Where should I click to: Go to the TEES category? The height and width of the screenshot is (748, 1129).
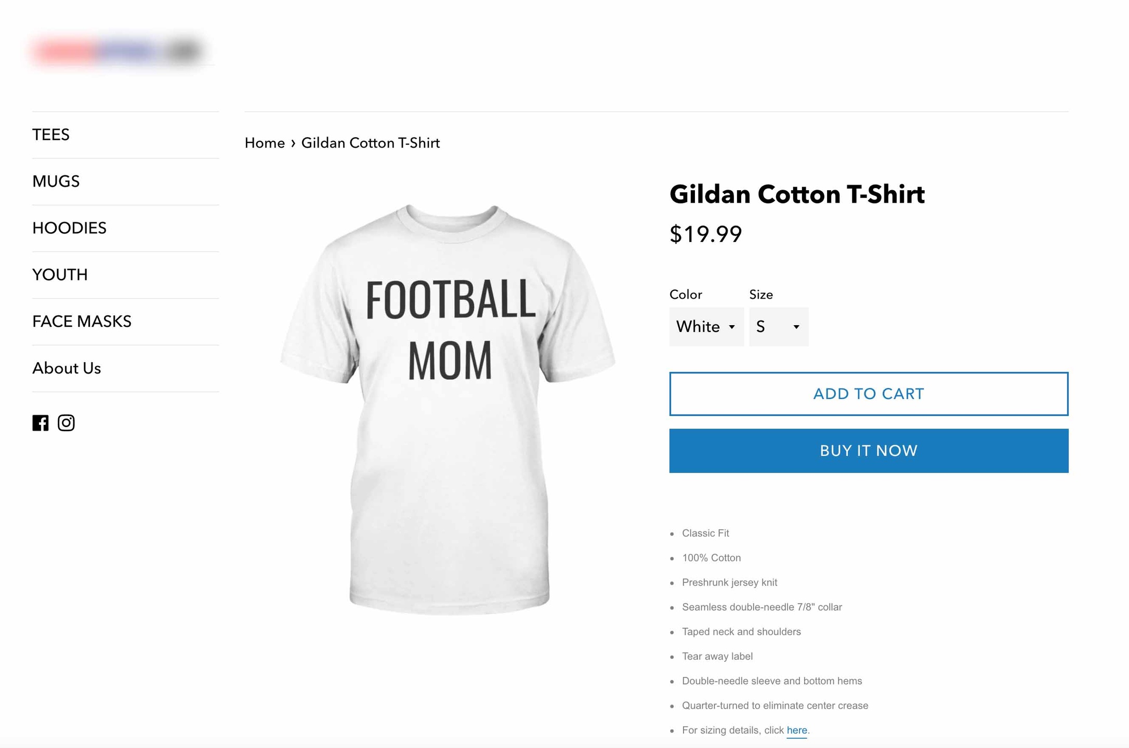51,135
